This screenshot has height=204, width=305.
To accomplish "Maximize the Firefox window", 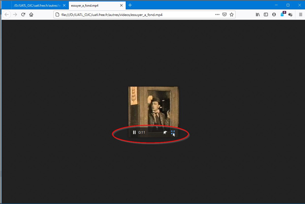I will coord(288,5).
